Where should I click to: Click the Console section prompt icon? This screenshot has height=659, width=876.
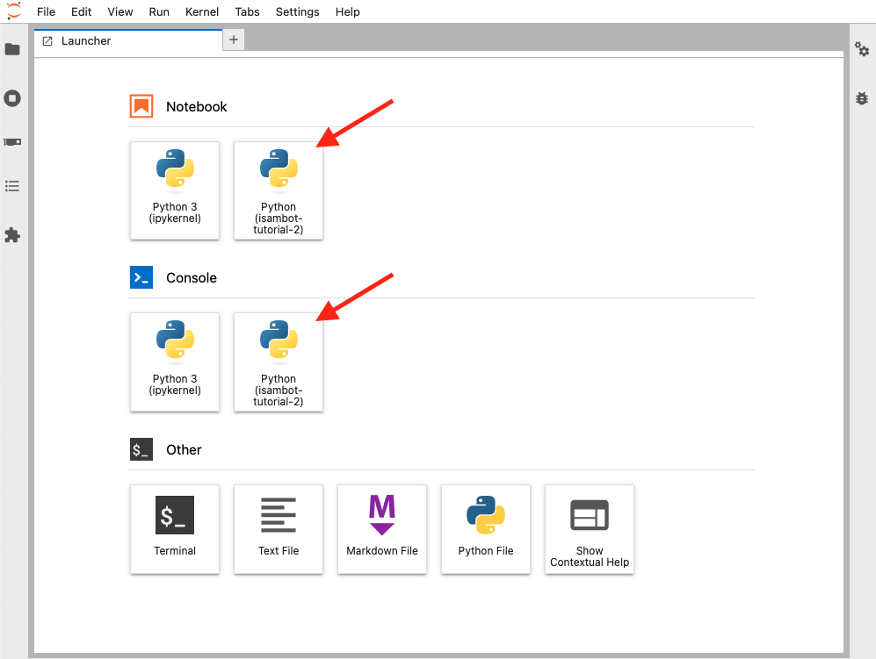tap(141, 277)
